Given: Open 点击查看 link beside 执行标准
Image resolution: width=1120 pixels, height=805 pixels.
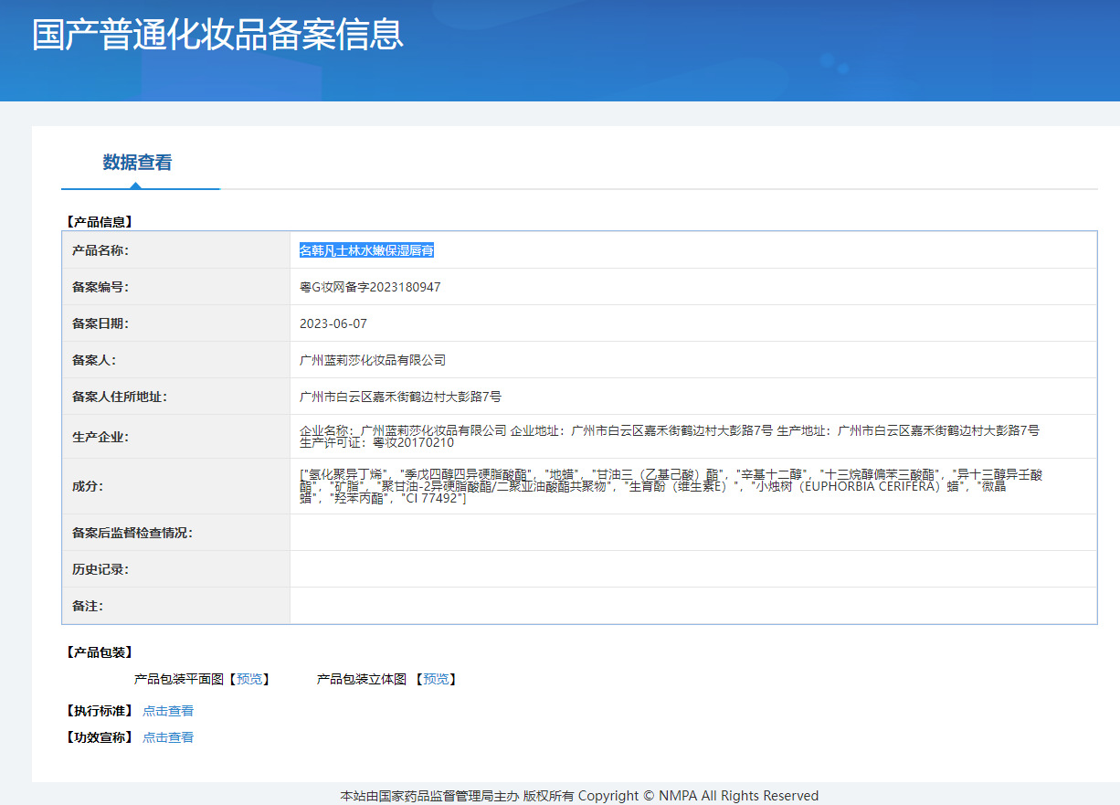Looking at the screenshot, I should click(168, 711).
